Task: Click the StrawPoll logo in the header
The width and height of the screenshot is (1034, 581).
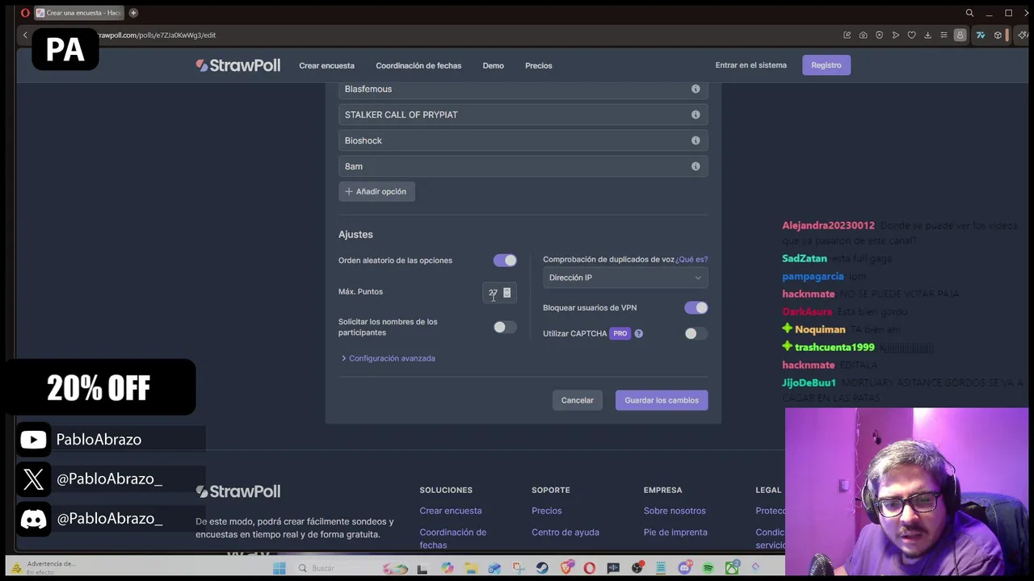Action: (x=237, y=65)
